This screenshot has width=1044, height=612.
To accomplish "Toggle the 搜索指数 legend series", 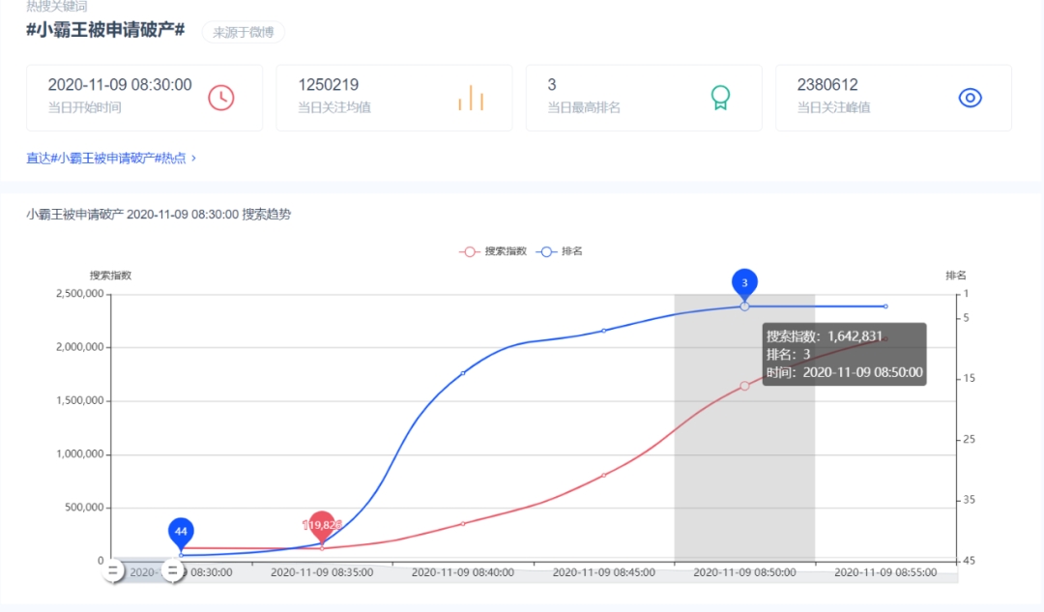I will [x=493, y=251].
